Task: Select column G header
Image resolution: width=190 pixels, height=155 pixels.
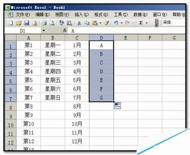Action: pos(174,38)
